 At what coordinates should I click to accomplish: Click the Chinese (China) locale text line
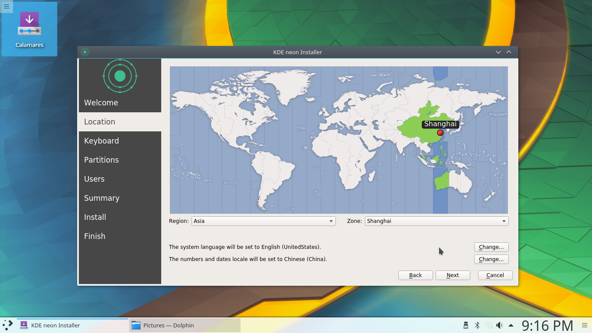point(248,259)
